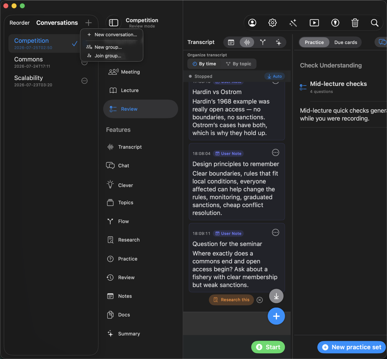Image resolution: width=387 pixels, height=359 pixels.
Task: Select the waveform view icon in Transcript header
Action: [247, 42]
